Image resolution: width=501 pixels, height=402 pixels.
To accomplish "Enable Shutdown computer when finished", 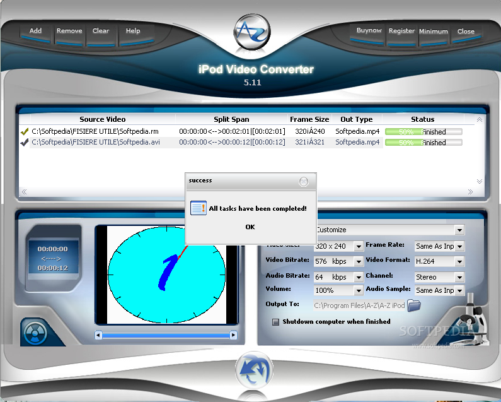I will [x=275, y=322].
